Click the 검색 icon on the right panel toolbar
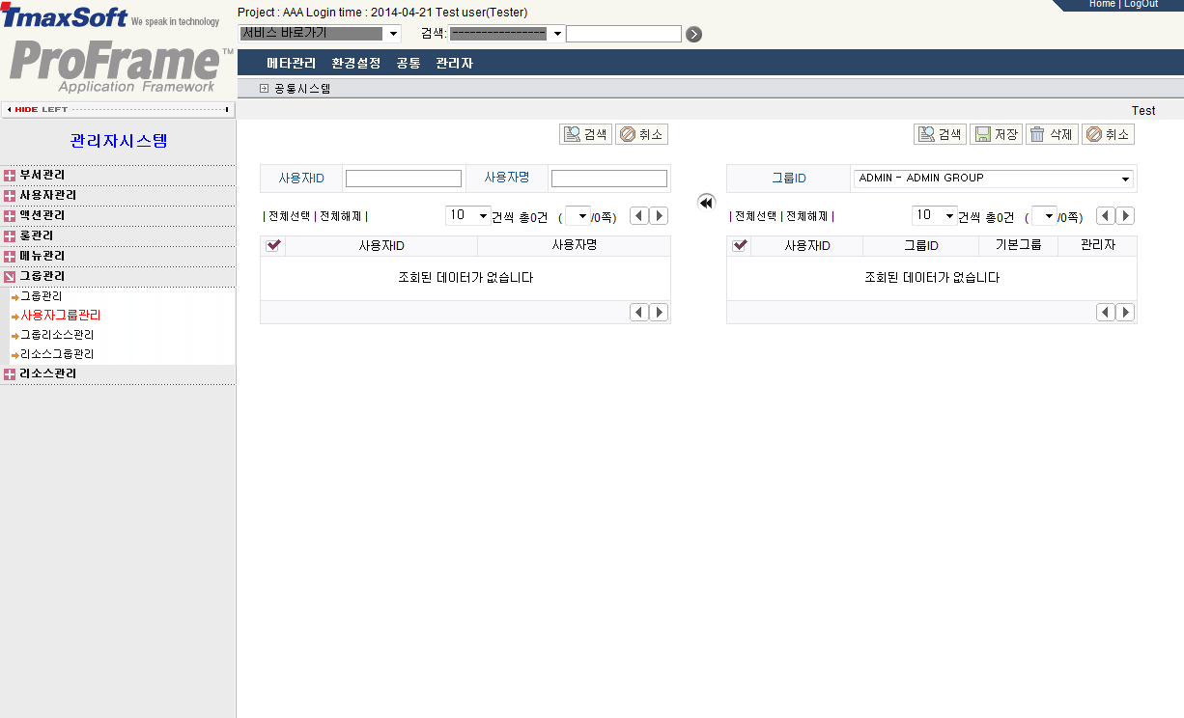Screen dimensions: 1184x718 (x=939, y=133)
